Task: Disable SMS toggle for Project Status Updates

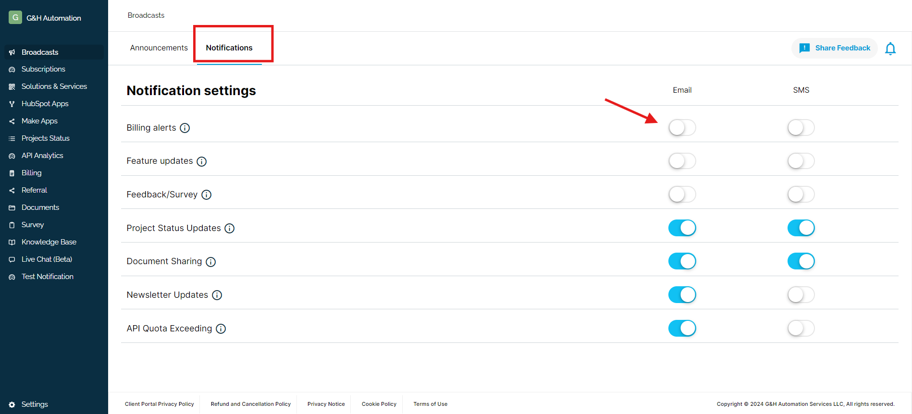Action: [801, 228]
